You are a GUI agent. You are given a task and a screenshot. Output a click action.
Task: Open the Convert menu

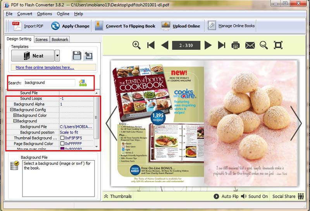click(x=25, y=14)
